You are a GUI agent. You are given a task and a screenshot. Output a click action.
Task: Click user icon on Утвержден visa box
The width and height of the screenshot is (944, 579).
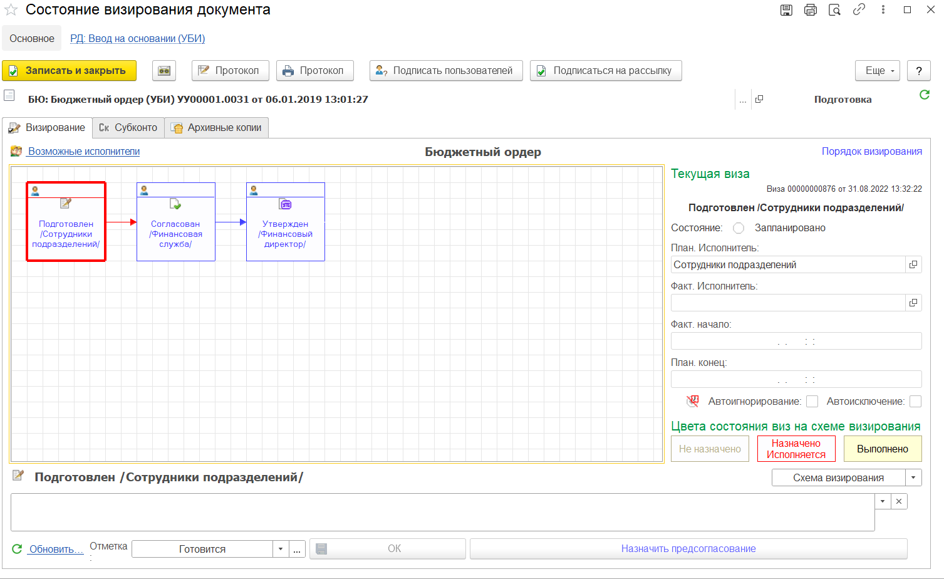click(x=254, y=190)
